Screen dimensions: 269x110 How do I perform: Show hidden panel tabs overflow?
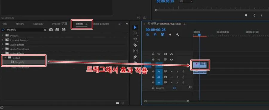pos(127,24)
